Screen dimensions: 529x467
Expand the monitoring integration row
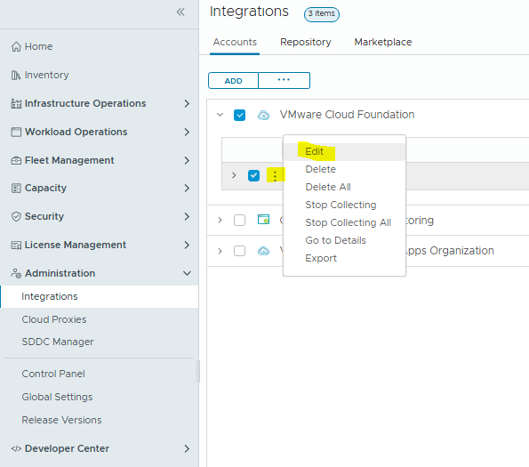tap(220, 221)
